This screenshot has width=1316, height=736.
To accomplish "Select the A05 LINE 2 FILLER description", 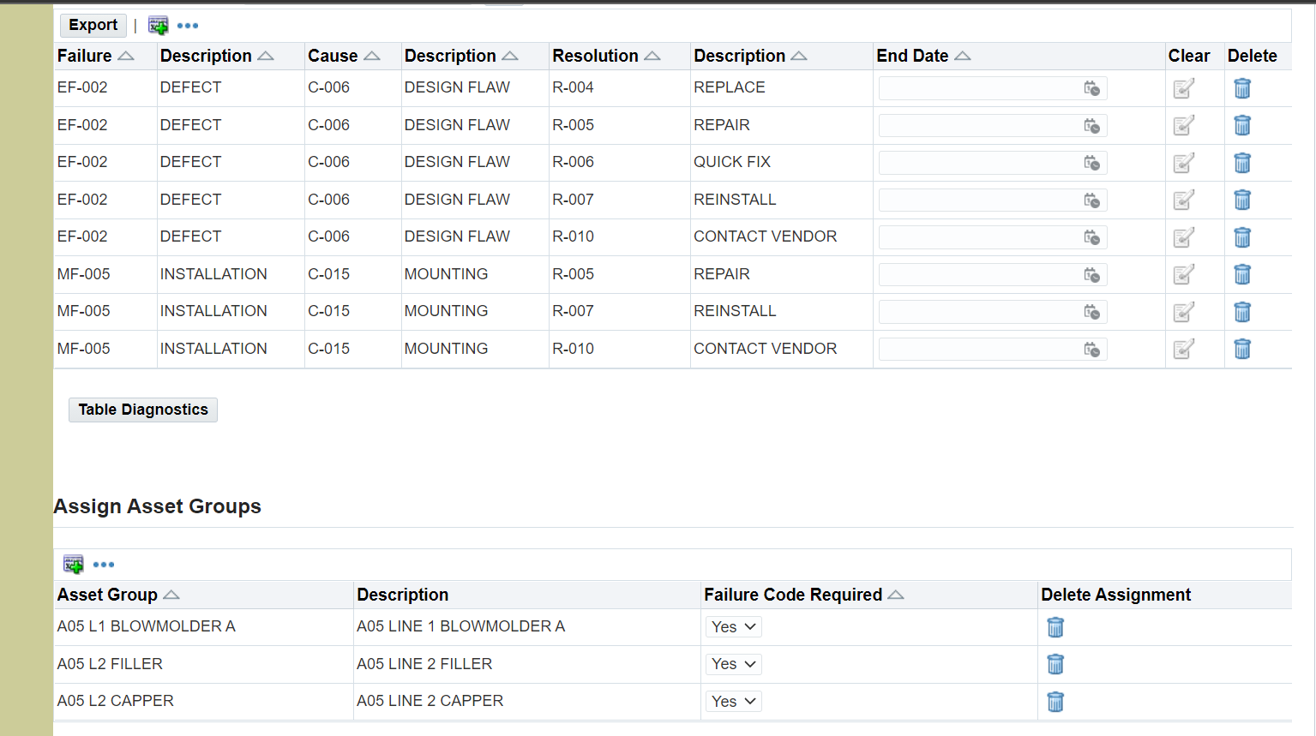I will [x=424, y=664].
